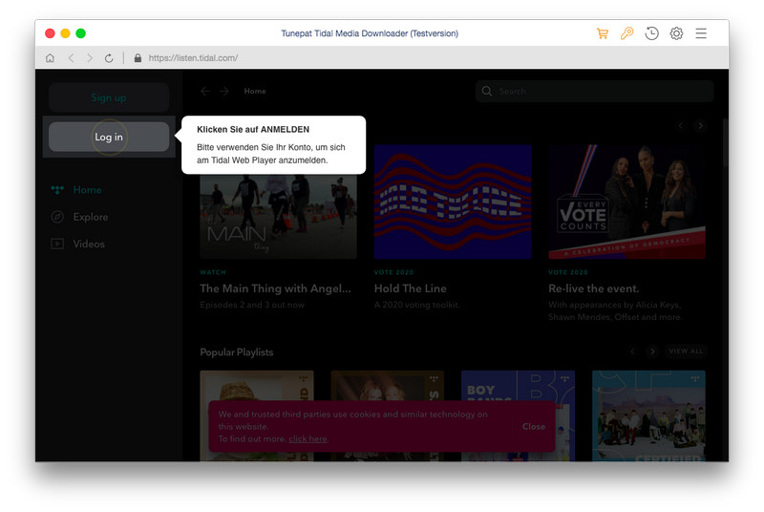
Task: Click the lock icon beside the URL
Action: pyautogui.click(x=138, y=58)
